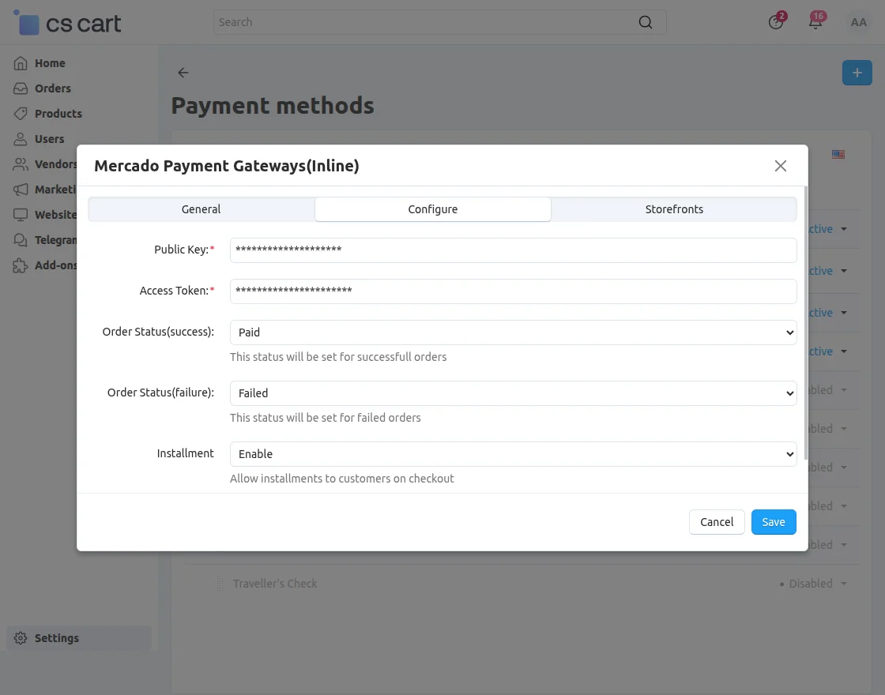Screen dimensions: 885x695
Task: Click the CS-Cart logo
Action: click(67, 23)
